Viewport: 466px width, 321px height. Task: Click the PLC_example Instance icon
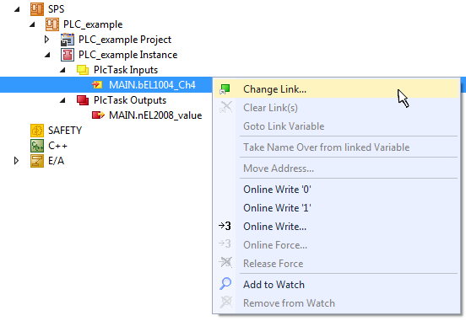[x=68, y=55]
